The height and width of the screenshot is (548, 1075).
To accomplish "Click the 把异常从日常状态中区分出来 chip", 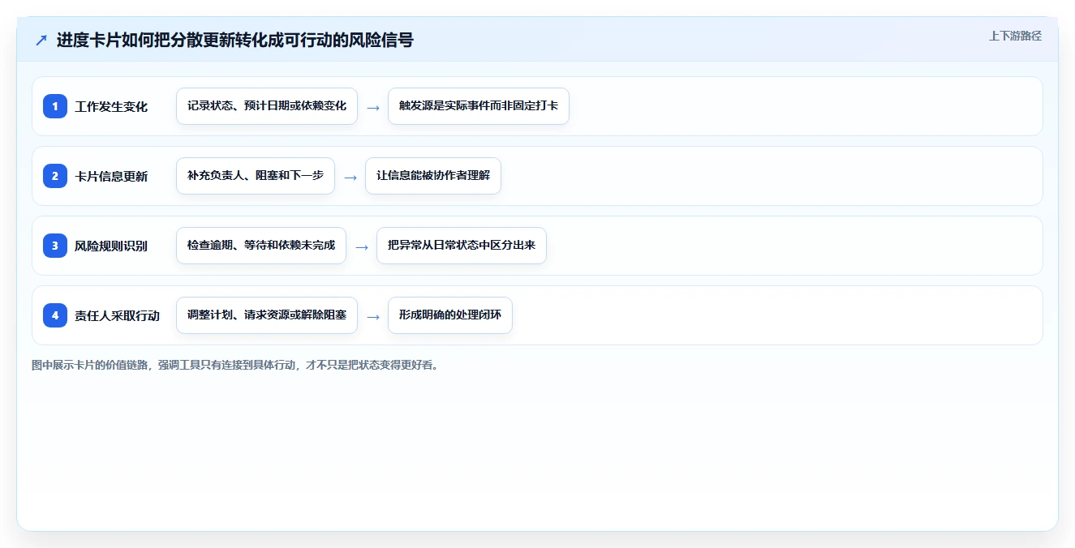I will (462, 246).
